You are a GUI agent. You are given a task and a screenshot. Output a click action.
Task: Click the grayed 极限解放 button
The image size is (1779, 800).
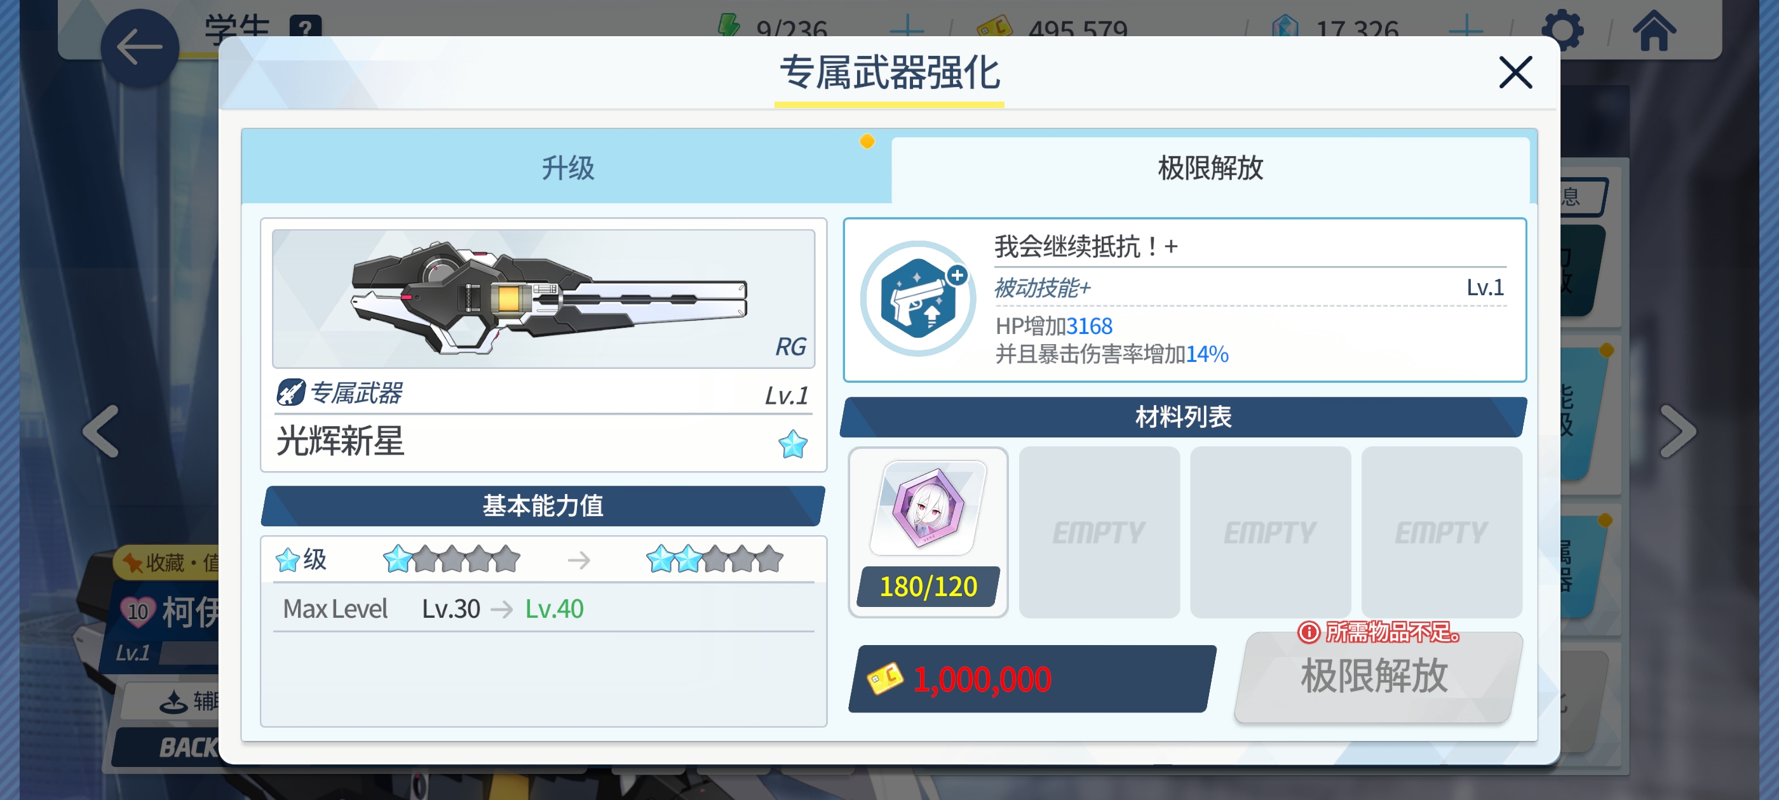coord(1377,676)
